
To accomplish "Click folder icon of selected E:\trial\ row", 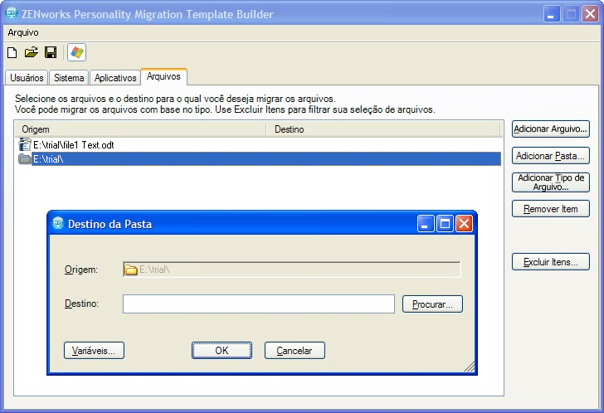I will point(25,158).
